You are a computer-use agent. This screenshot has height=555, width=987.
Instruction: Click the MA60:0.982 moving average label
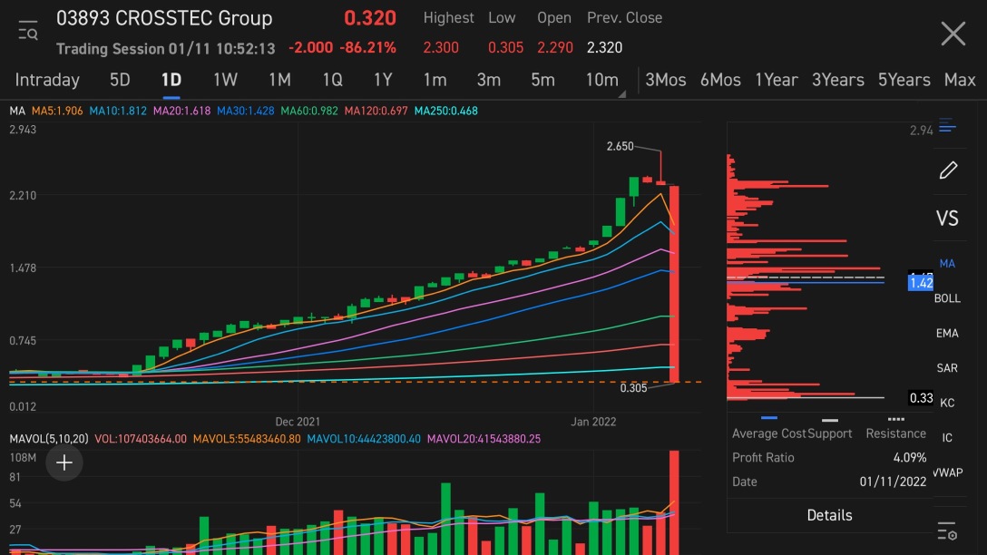309,111
